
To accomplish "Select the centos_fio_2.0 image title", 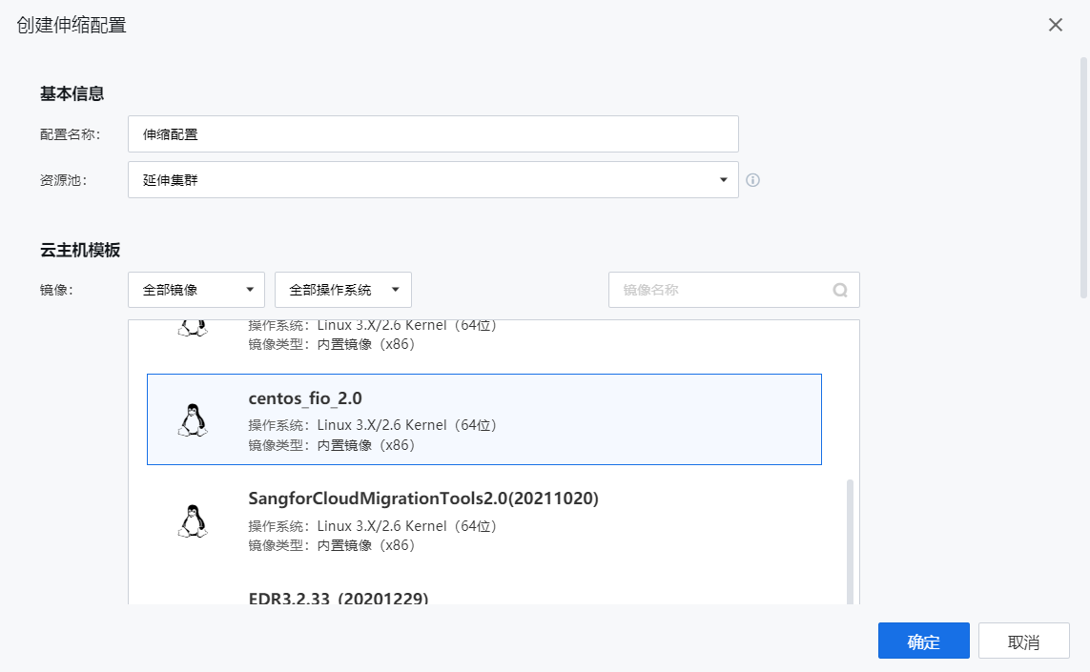I will pos(305,399).
